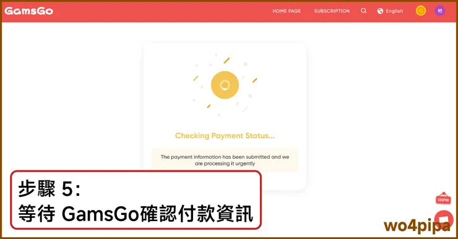The image size is (458, 239).
Task: Click the search magnifier icon
Action: (x=363, y=10)
